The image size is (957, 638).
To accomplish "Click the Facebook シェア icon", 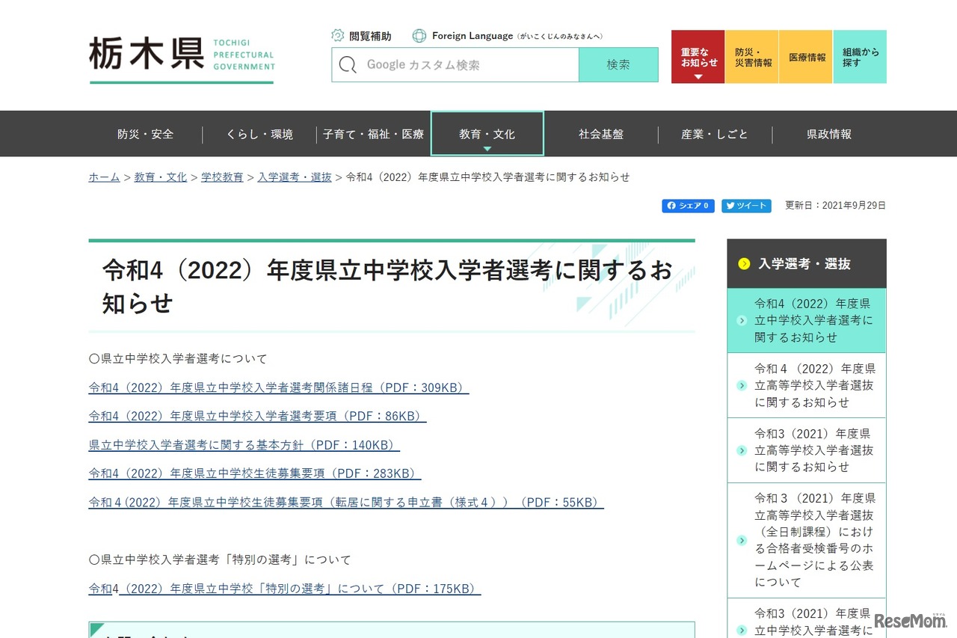I will coord(671,206).
